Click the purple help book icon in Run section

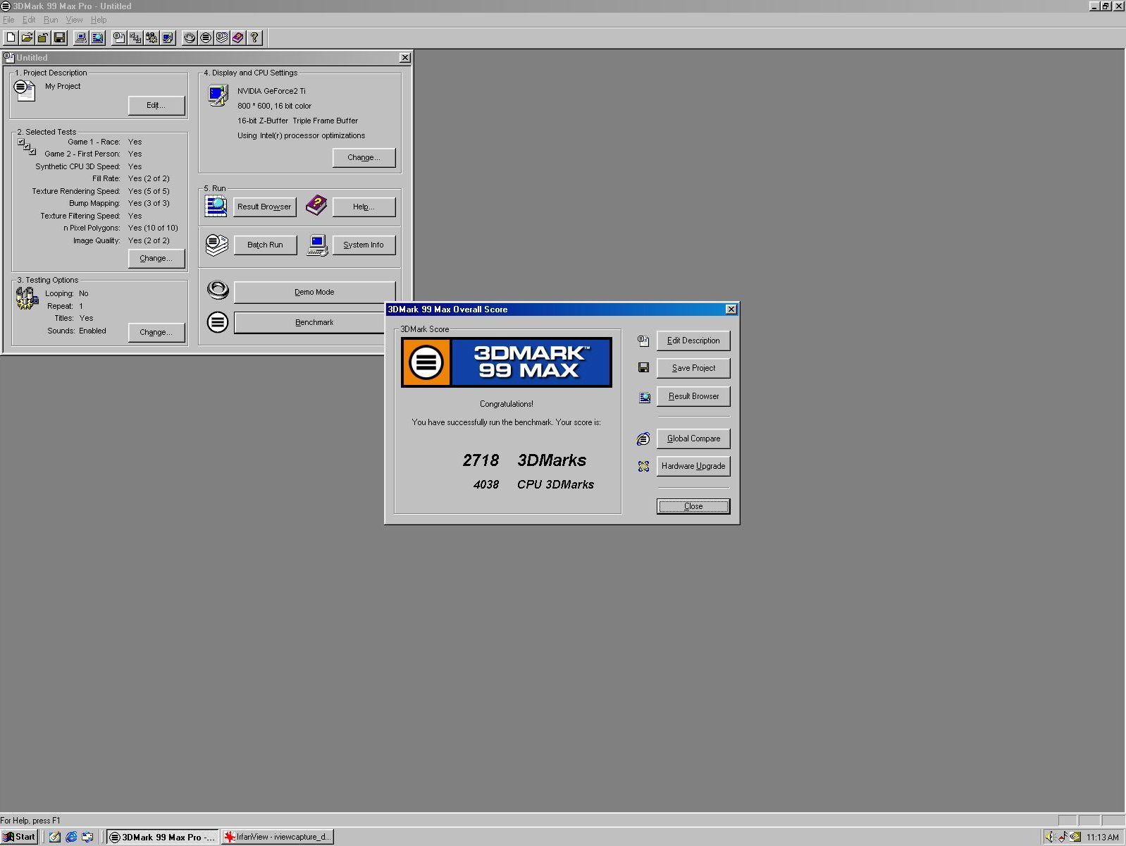coord(316,205)
